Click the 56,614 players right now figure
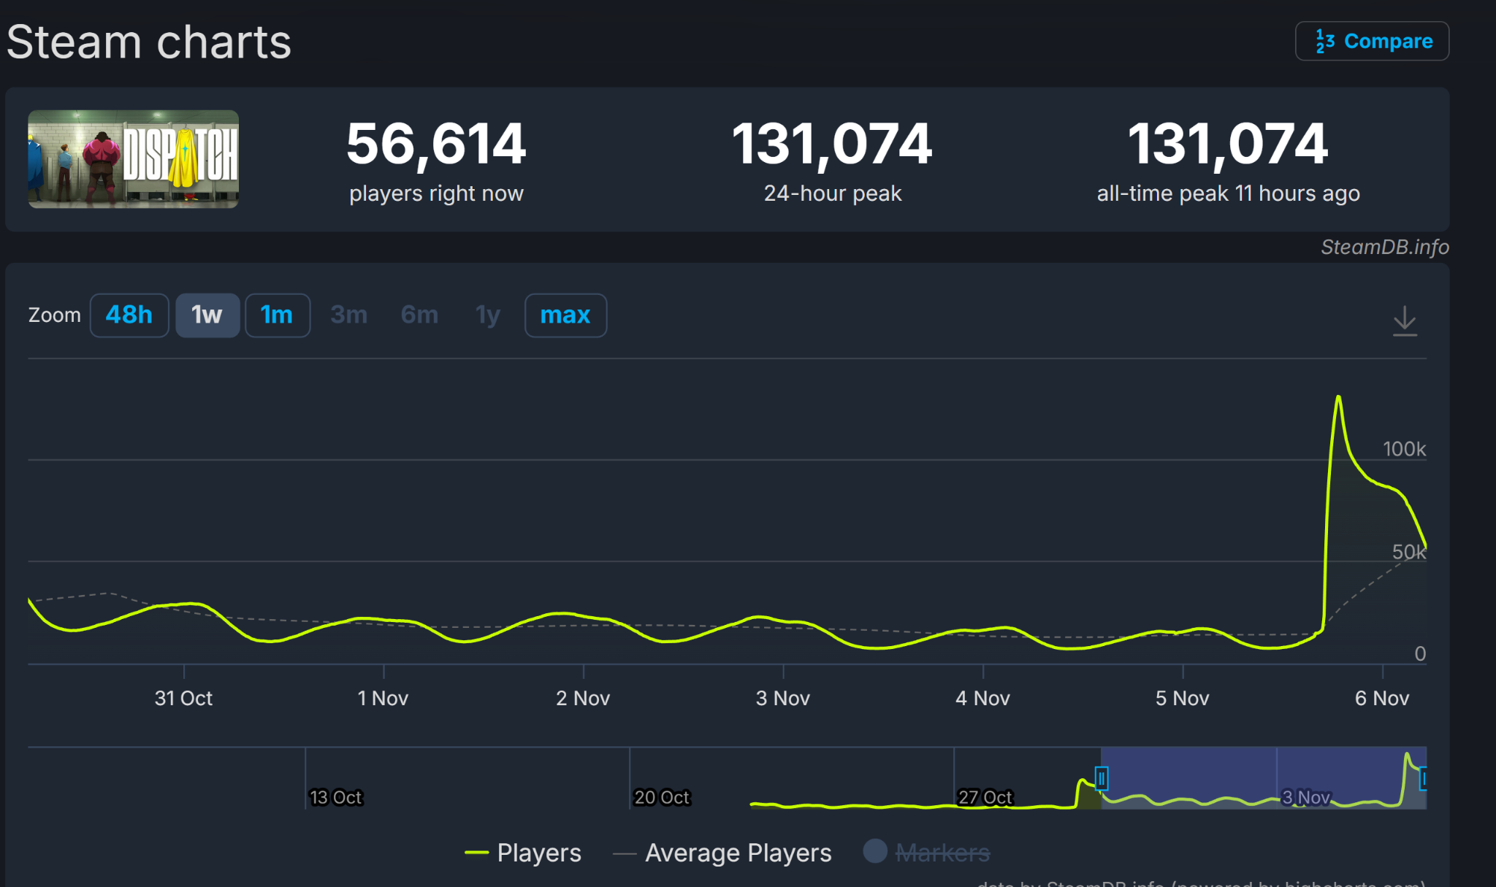The height and width of the screenshot is (887, 1496). (x=436, y=144)
